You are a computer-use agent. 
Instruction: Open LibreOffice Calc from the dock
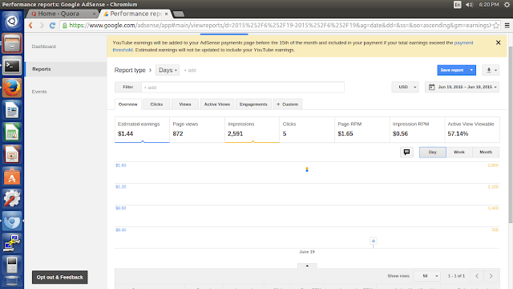pos(12,132)
